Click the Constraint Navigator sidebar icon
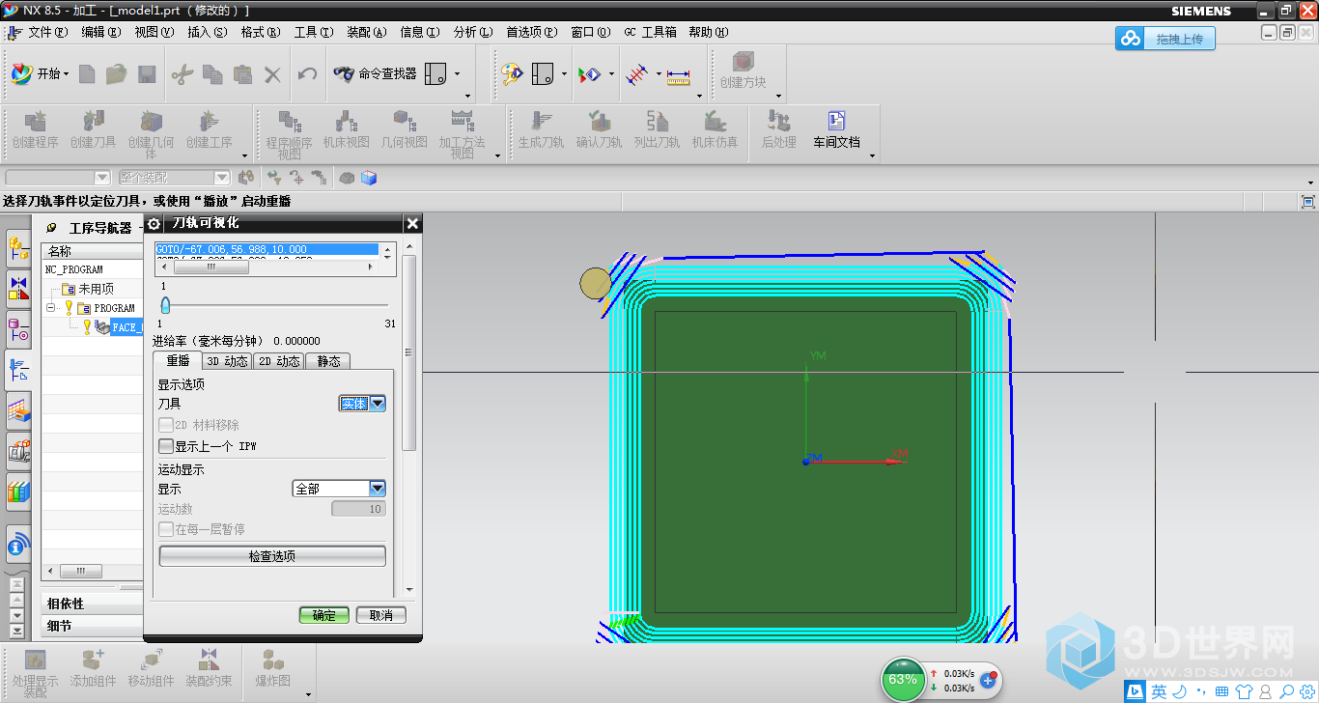1319x703 pixels. coord(18,288)
